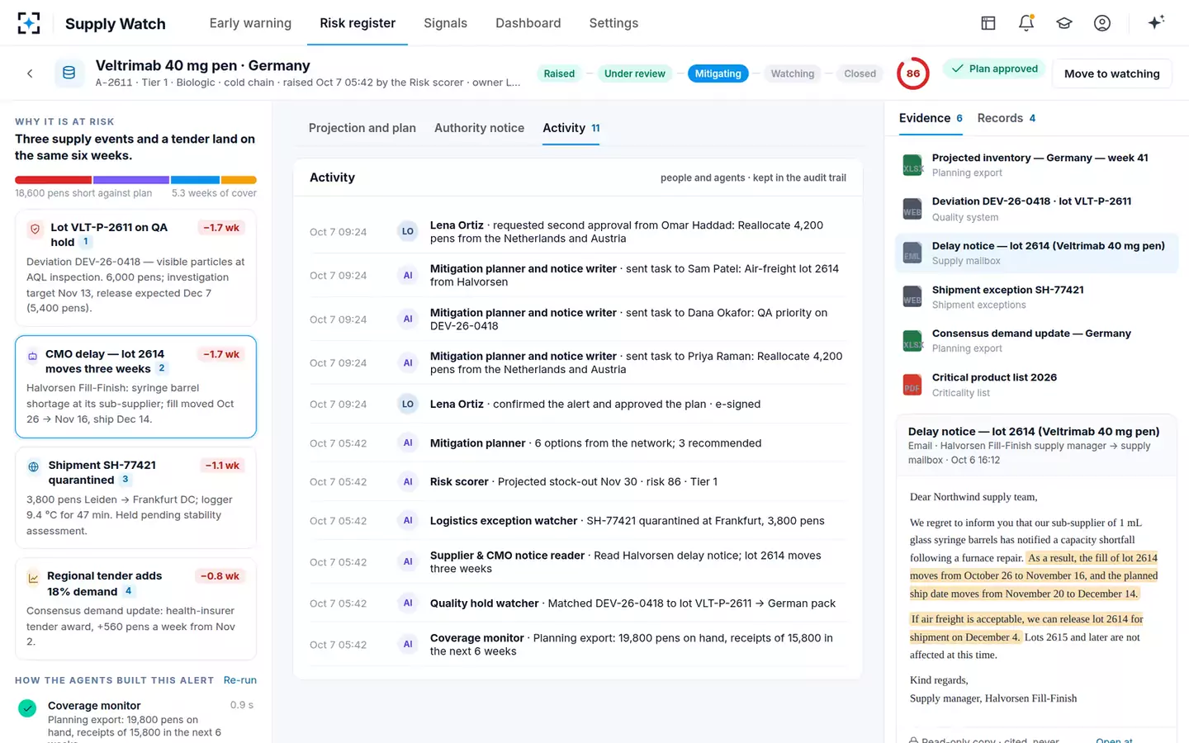Select Delay notice lot 2614 evidence item
This screenshot has width=1189, height=743.
[1036, 253]
